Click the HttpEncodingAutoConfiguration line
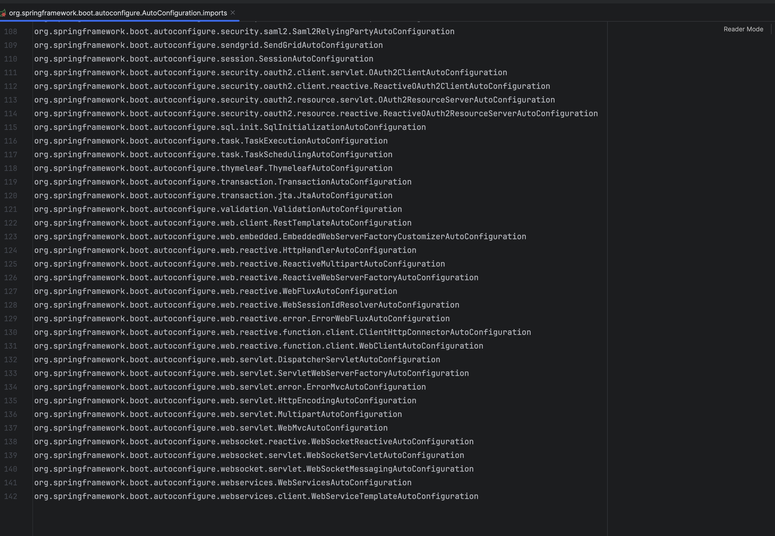 (x=225, y=401)
